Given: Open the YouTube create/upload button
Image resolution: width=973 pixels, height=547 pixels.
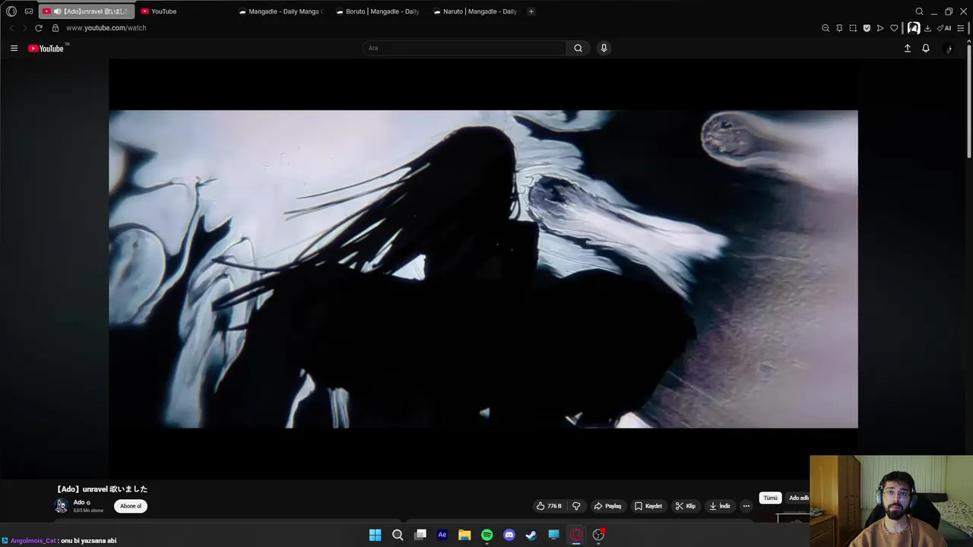Looking at the screenshot, I should pos(907,48).
